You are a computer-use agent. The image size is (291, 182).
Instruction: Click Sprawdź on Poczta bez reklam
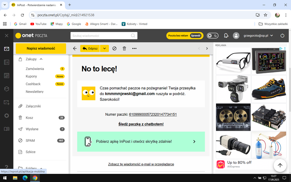(x=196, y=36)
